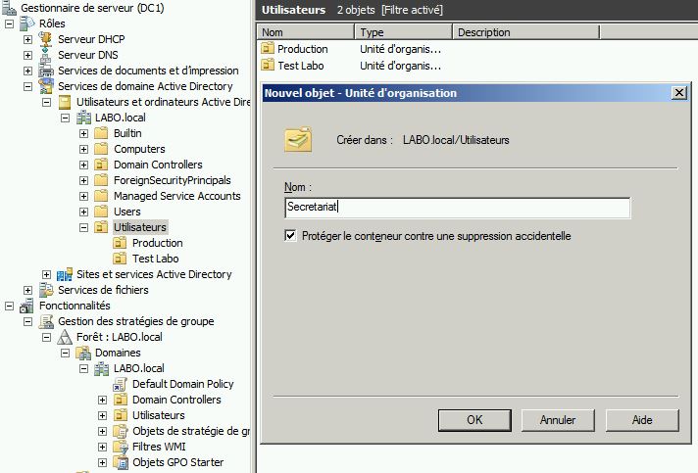Click the Test Labo OU icon in the tree
This screenshot has height=473, width=698.
pyautogui.click(x=120, y=259)
